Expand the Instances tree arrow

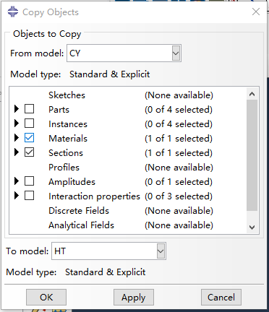[17, 123]
